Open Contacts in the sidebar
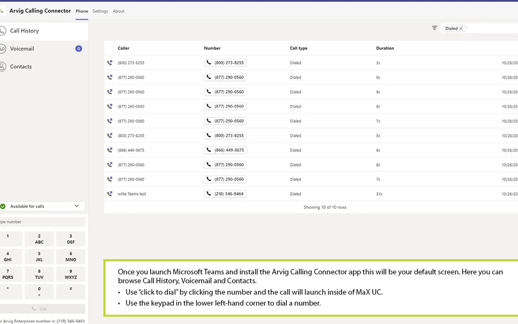Viewport: 518px width, 324px height. (x=44, y=66)
